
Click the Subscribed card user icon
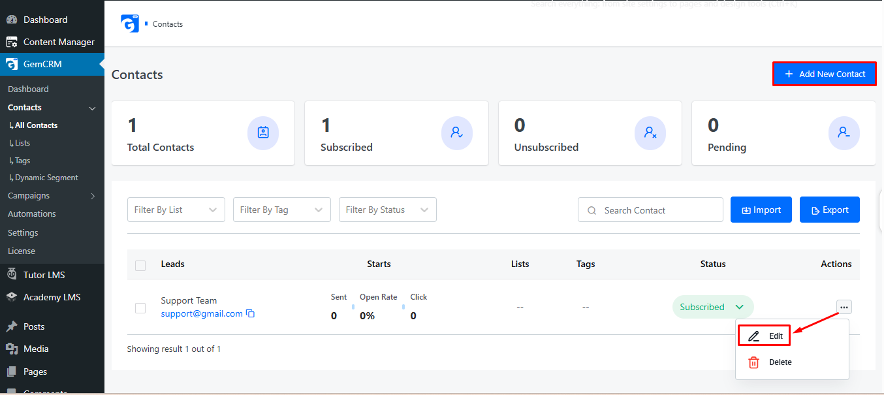tap(457, 133)
